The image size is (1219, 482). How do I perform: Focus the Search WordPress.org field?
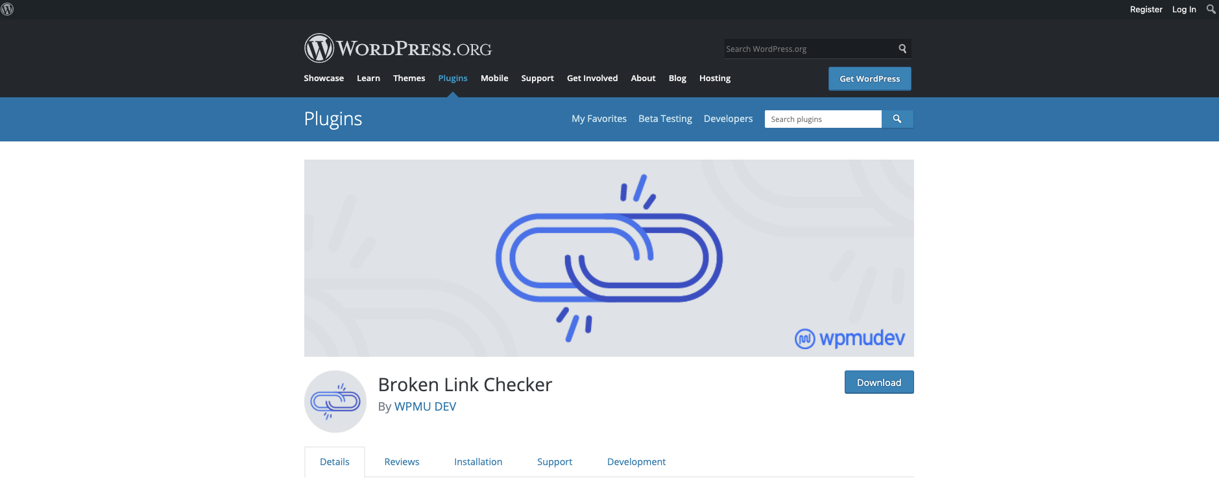tap(809, 49)
